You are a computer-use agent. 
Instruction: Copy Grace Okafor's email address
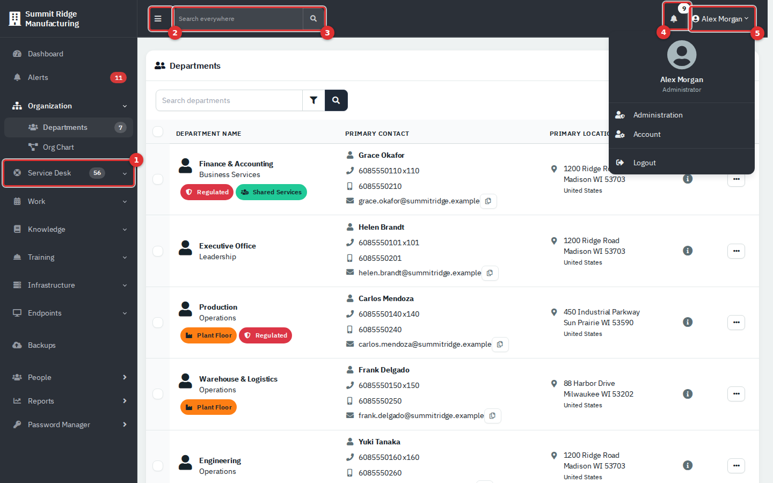[488, 201]
